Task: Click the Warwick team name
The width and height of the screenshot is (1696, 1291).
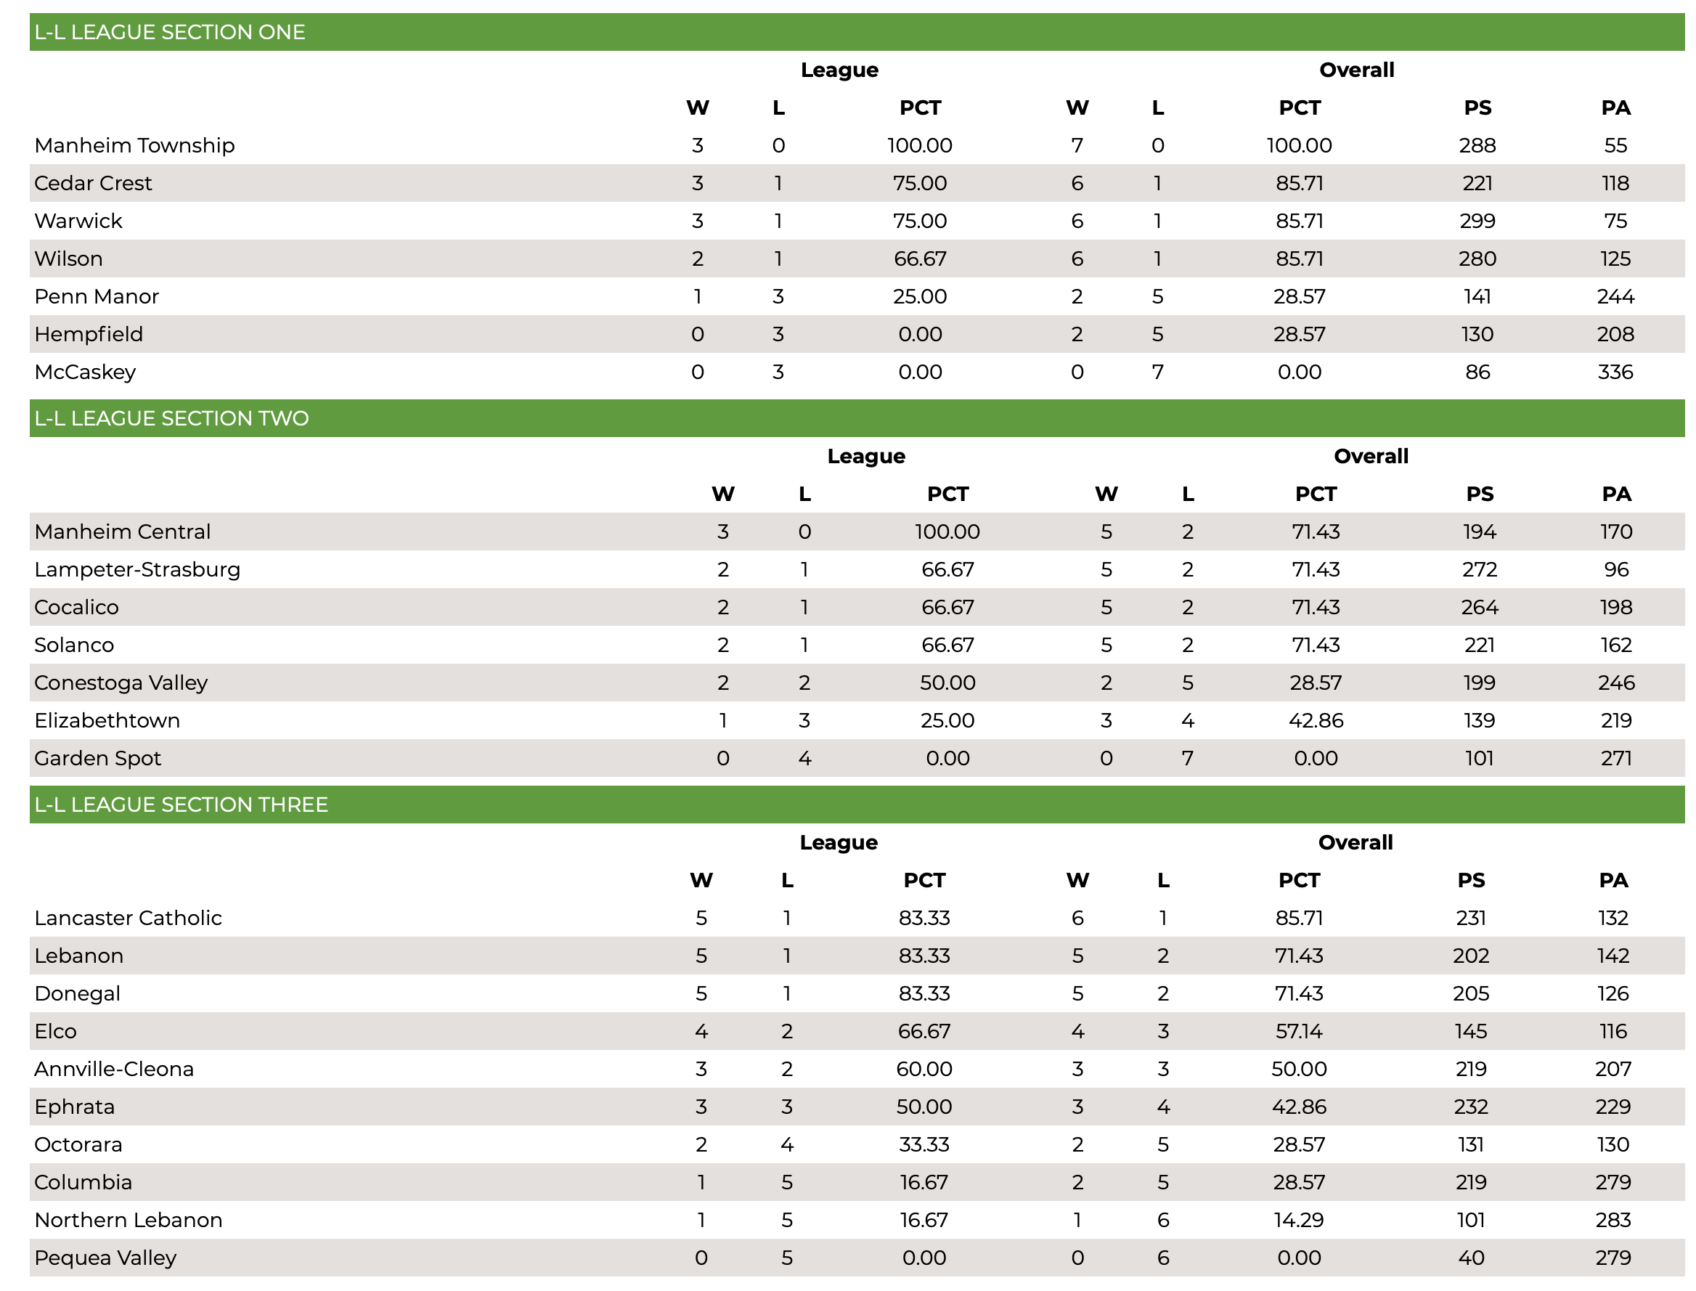Action: tap(78, 221)
